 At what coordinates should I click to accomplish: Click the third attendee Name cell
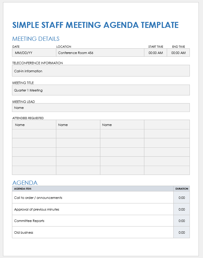click(x=122, y=125)
